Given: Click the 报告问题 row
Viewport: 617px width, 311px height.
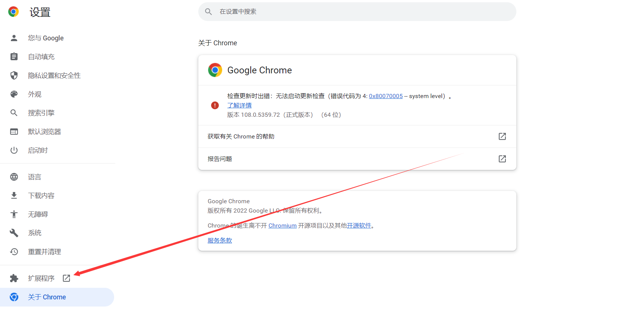Looking at the screenshot, I should [357, 159].
